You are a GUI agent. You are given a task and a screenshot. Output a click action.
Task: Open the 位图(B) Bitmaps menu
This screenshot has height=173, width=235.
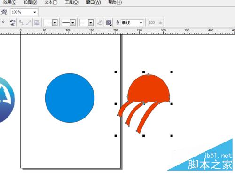coord(31,2)
